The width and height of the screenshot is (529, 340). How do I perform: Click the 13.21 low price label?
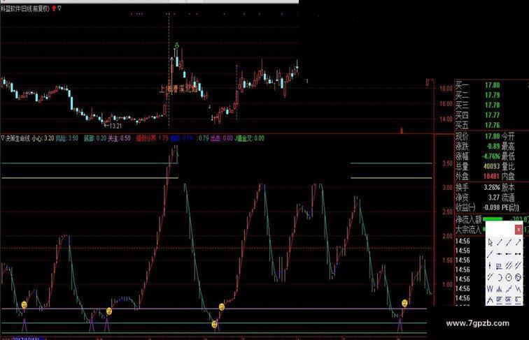pos(115,126)
